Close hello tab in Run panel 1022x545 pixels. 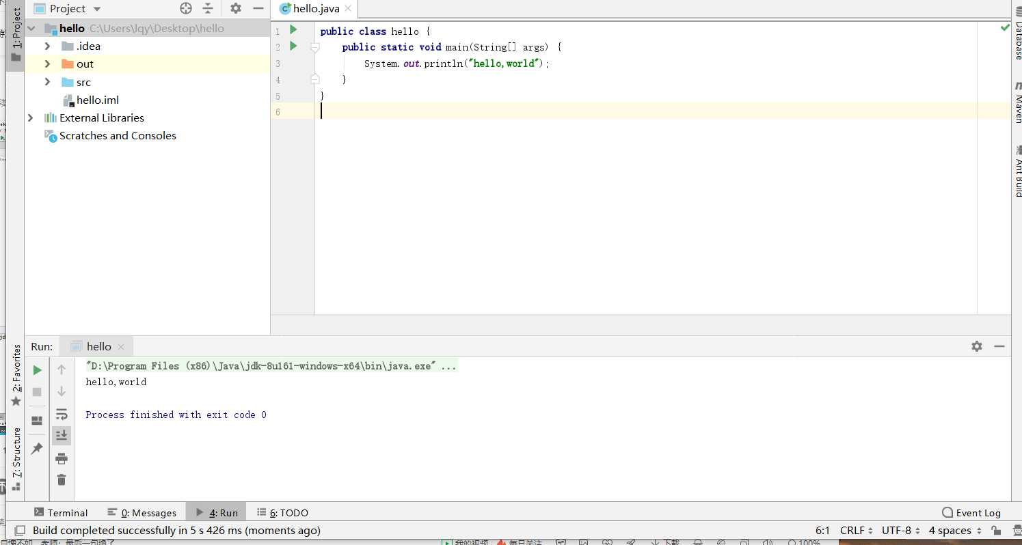tap(121, 347)
